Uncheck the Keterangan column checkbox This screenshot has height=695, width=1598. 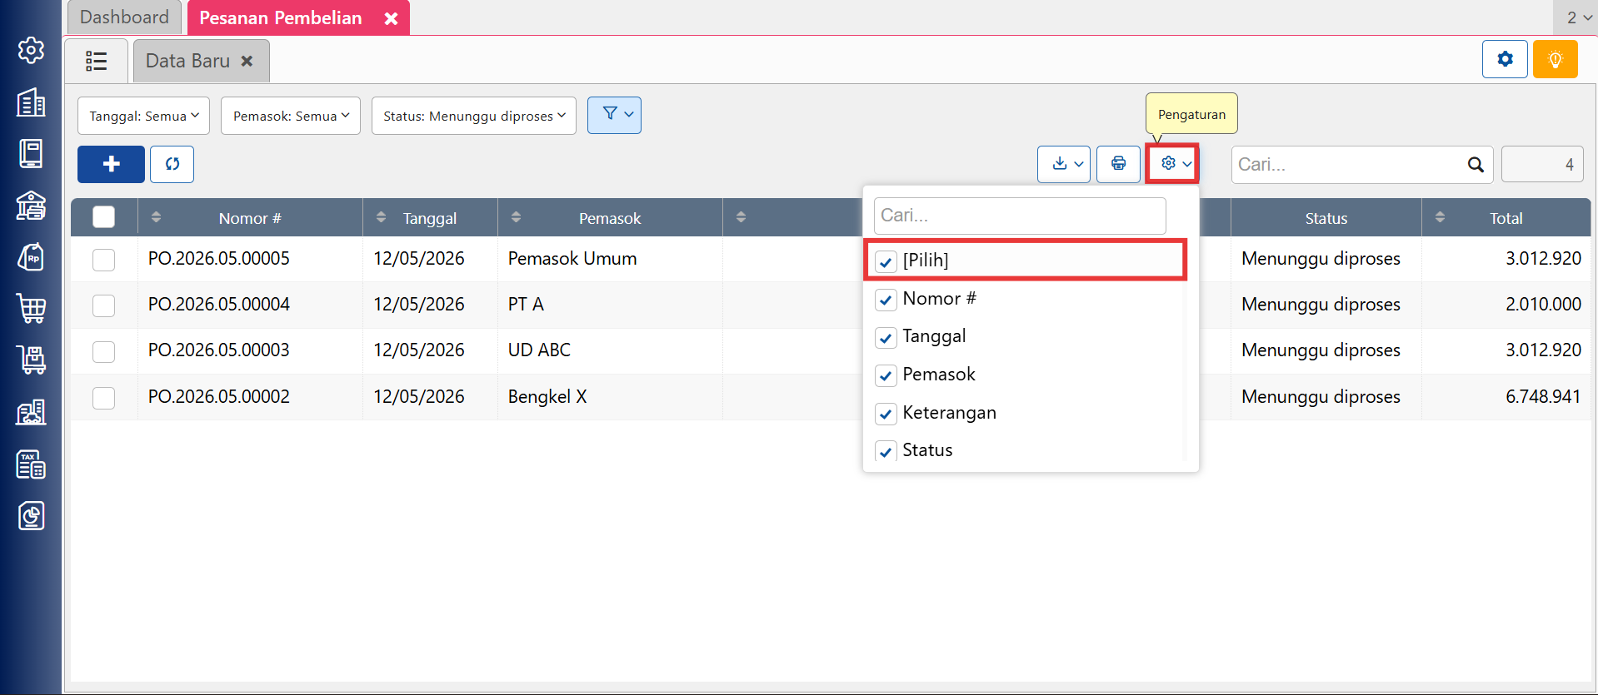point(886,414)
